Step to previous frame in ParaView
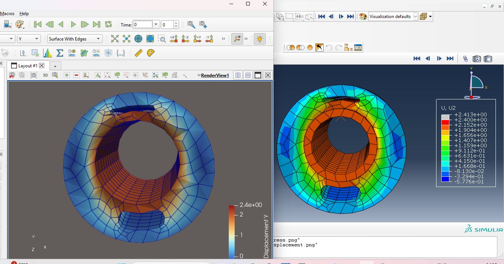The image size is (504, 264). [x=49, y=25]
